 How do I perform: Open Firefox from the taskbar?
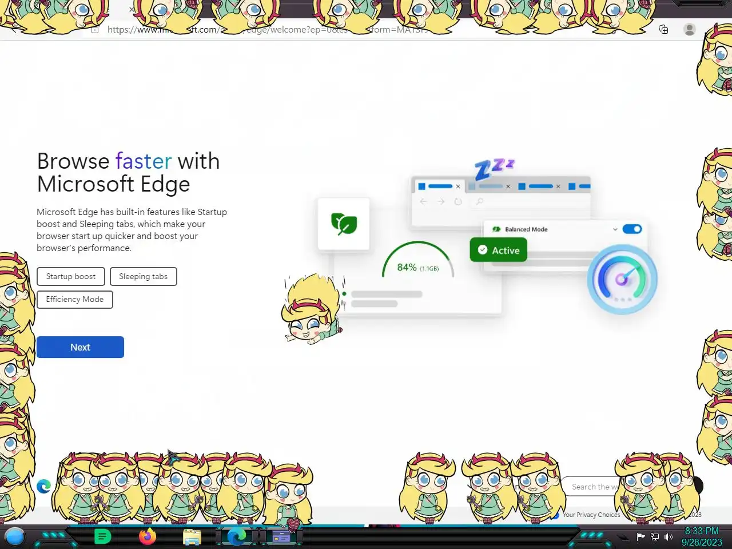147,536
